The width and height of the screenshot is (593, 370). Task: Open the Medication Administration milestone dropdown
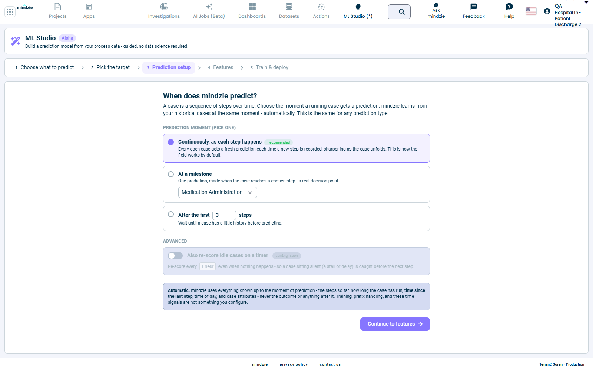pyautogui.click(x=218, y=192)
